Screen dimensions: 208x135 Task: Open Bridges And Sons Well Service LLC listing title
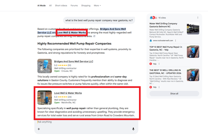[x=74, y=61]
